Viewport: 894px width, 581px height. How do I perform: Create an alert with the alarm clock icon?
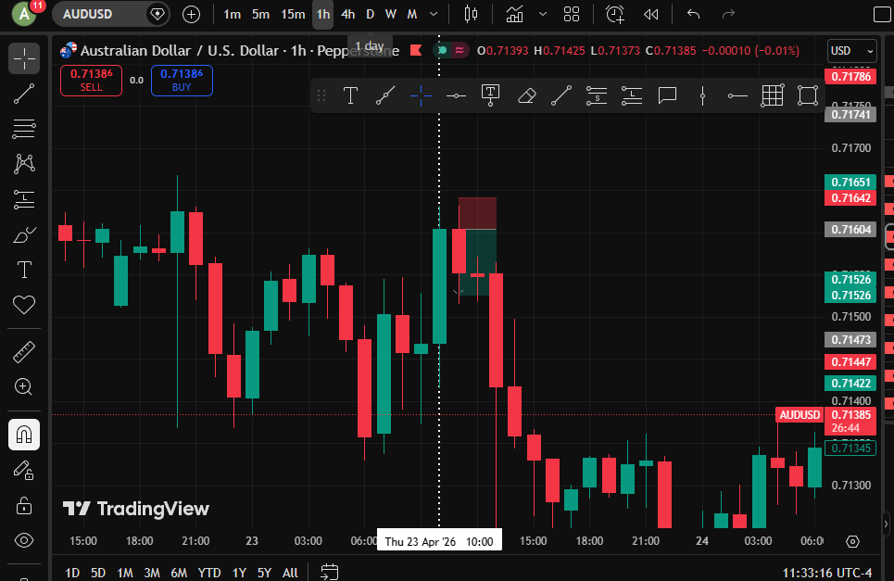(x=615, y=14)
